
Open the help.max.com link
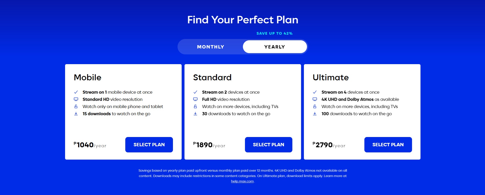pyautogui.click(x=242, y=181)
